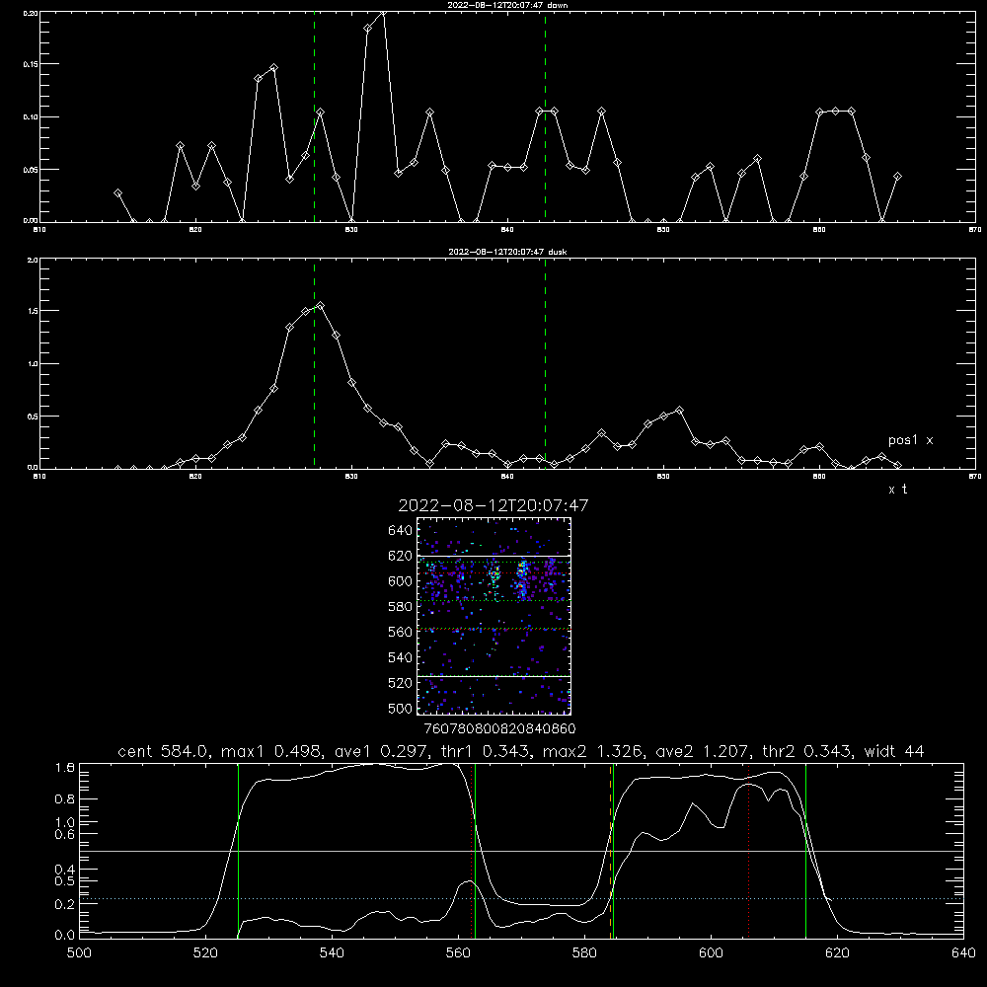This screenshot has height=987, width=987.
Task: Click '520' on the profile plot x-axis
Action: click(205, 953)
